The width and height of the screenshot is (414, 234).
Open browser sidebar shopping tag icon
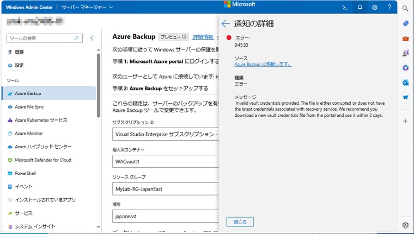point(405,23)
